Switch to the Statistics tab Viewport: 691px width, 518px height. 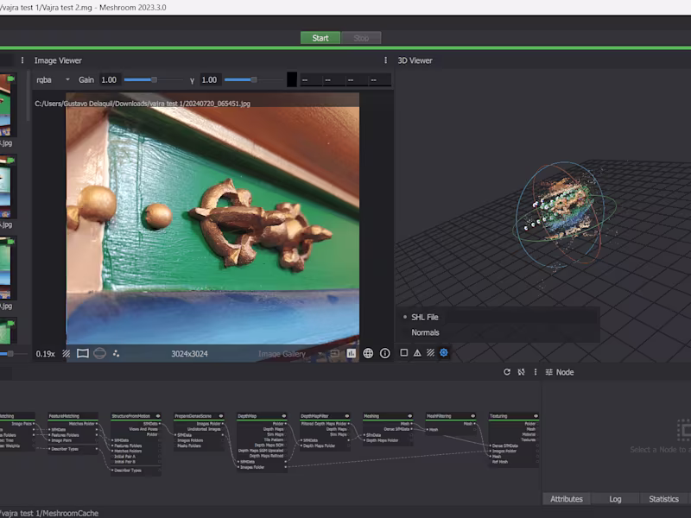click(x=663, y=498)
